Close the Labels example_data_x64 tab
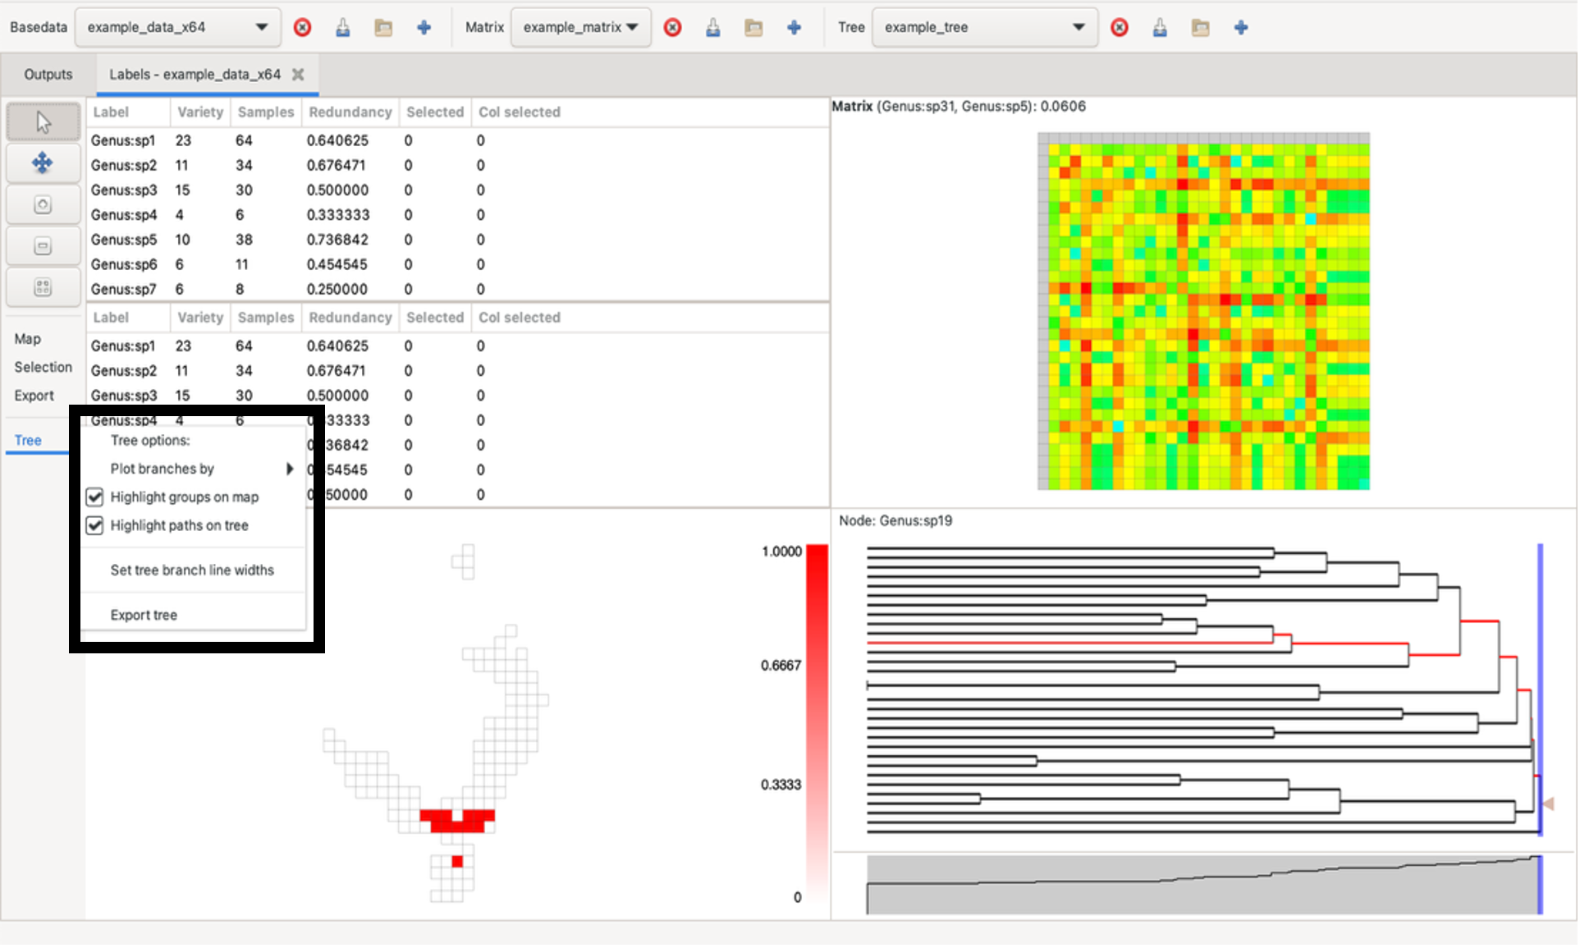This screenshot has width=1580, height=948. [298, 75]
